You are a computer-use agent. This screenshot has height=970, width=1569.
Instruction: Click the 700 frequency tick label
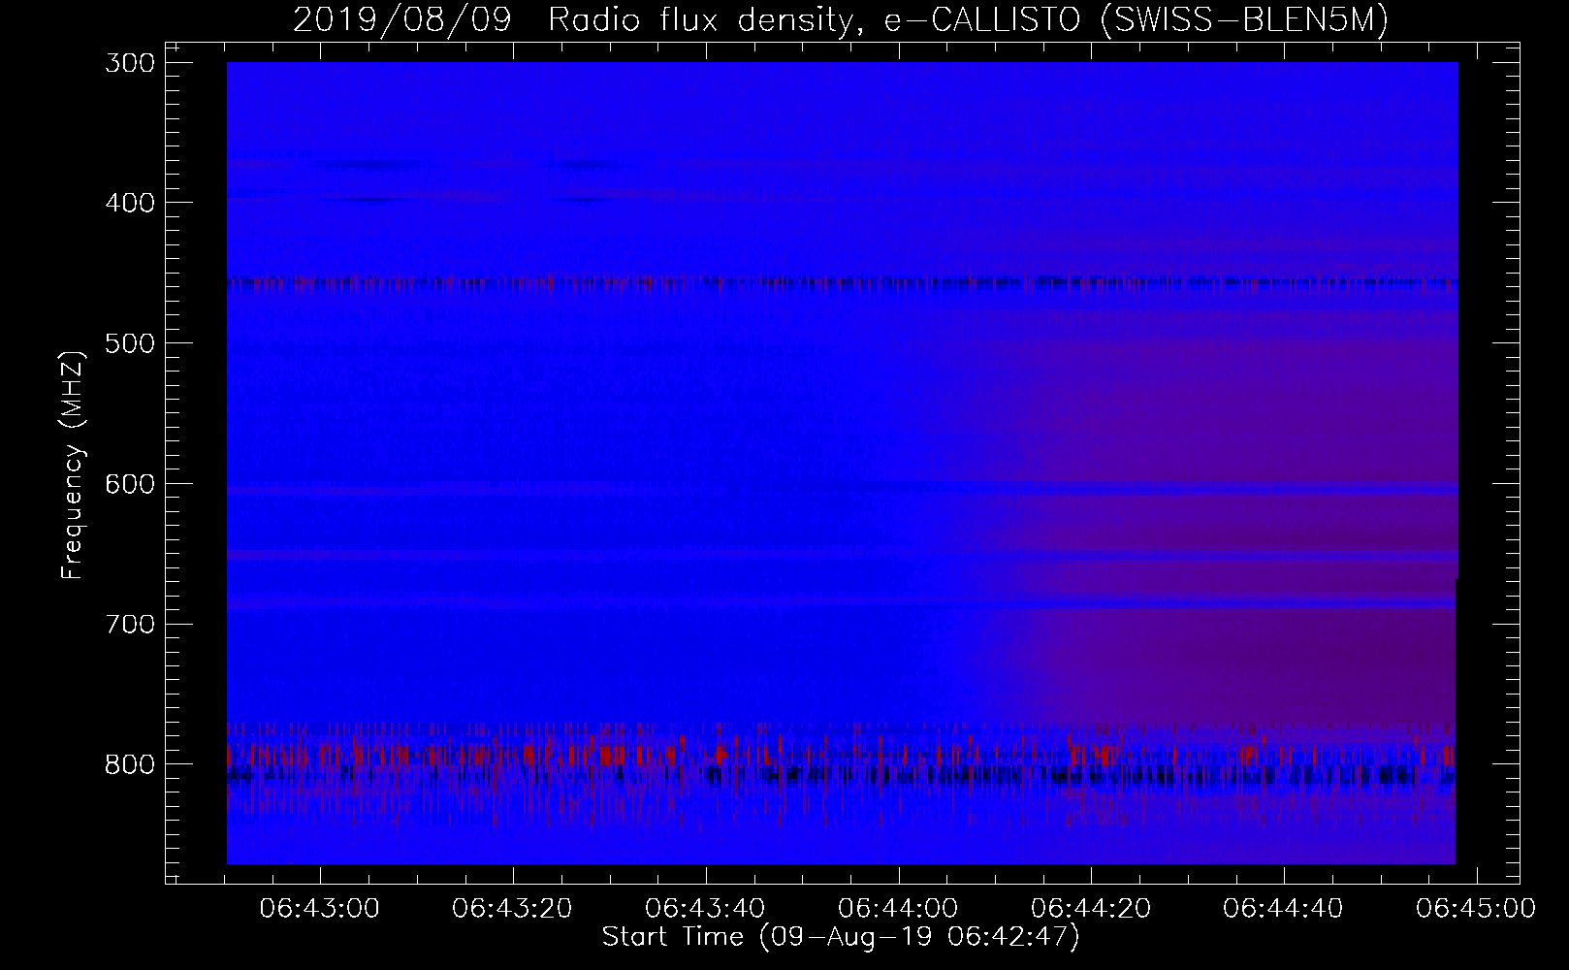coord(128,624)
